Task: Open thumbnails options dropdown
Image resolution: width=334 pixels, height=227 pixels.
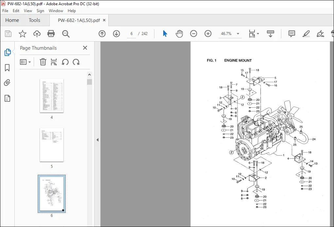Action: (25, 62)
